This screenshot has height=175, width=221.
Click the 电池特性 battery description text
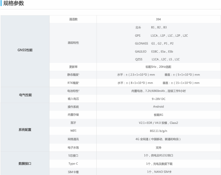point(158,91)
